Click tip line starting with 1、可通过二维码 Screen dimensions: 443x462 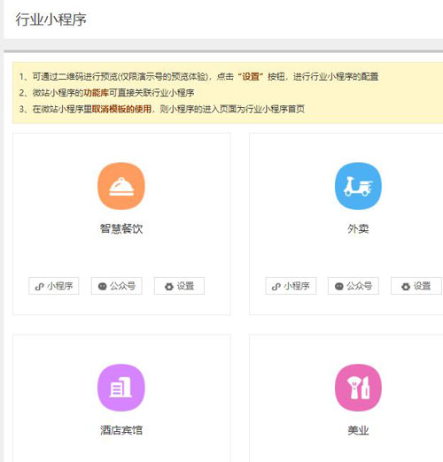(198, 77)
